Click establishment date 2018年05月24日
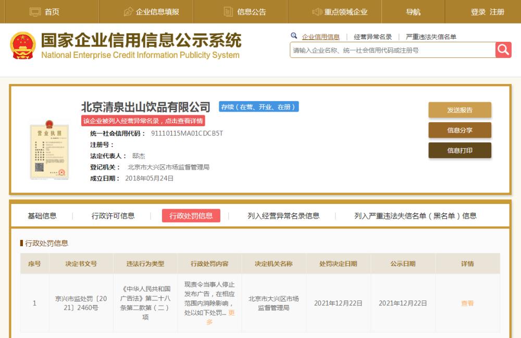 click(x=149, y=178)
